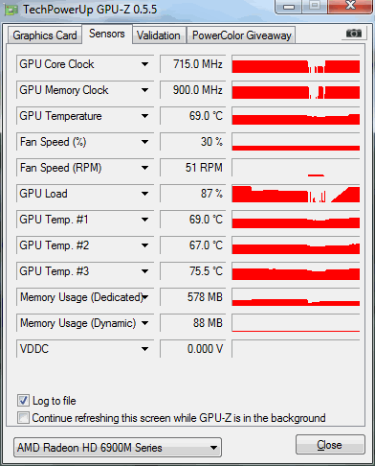Click the GPU Temp. #3 red graph
The width and height of the screenshot is (375, 466).
pyautogui.click(x=296, y=271)
